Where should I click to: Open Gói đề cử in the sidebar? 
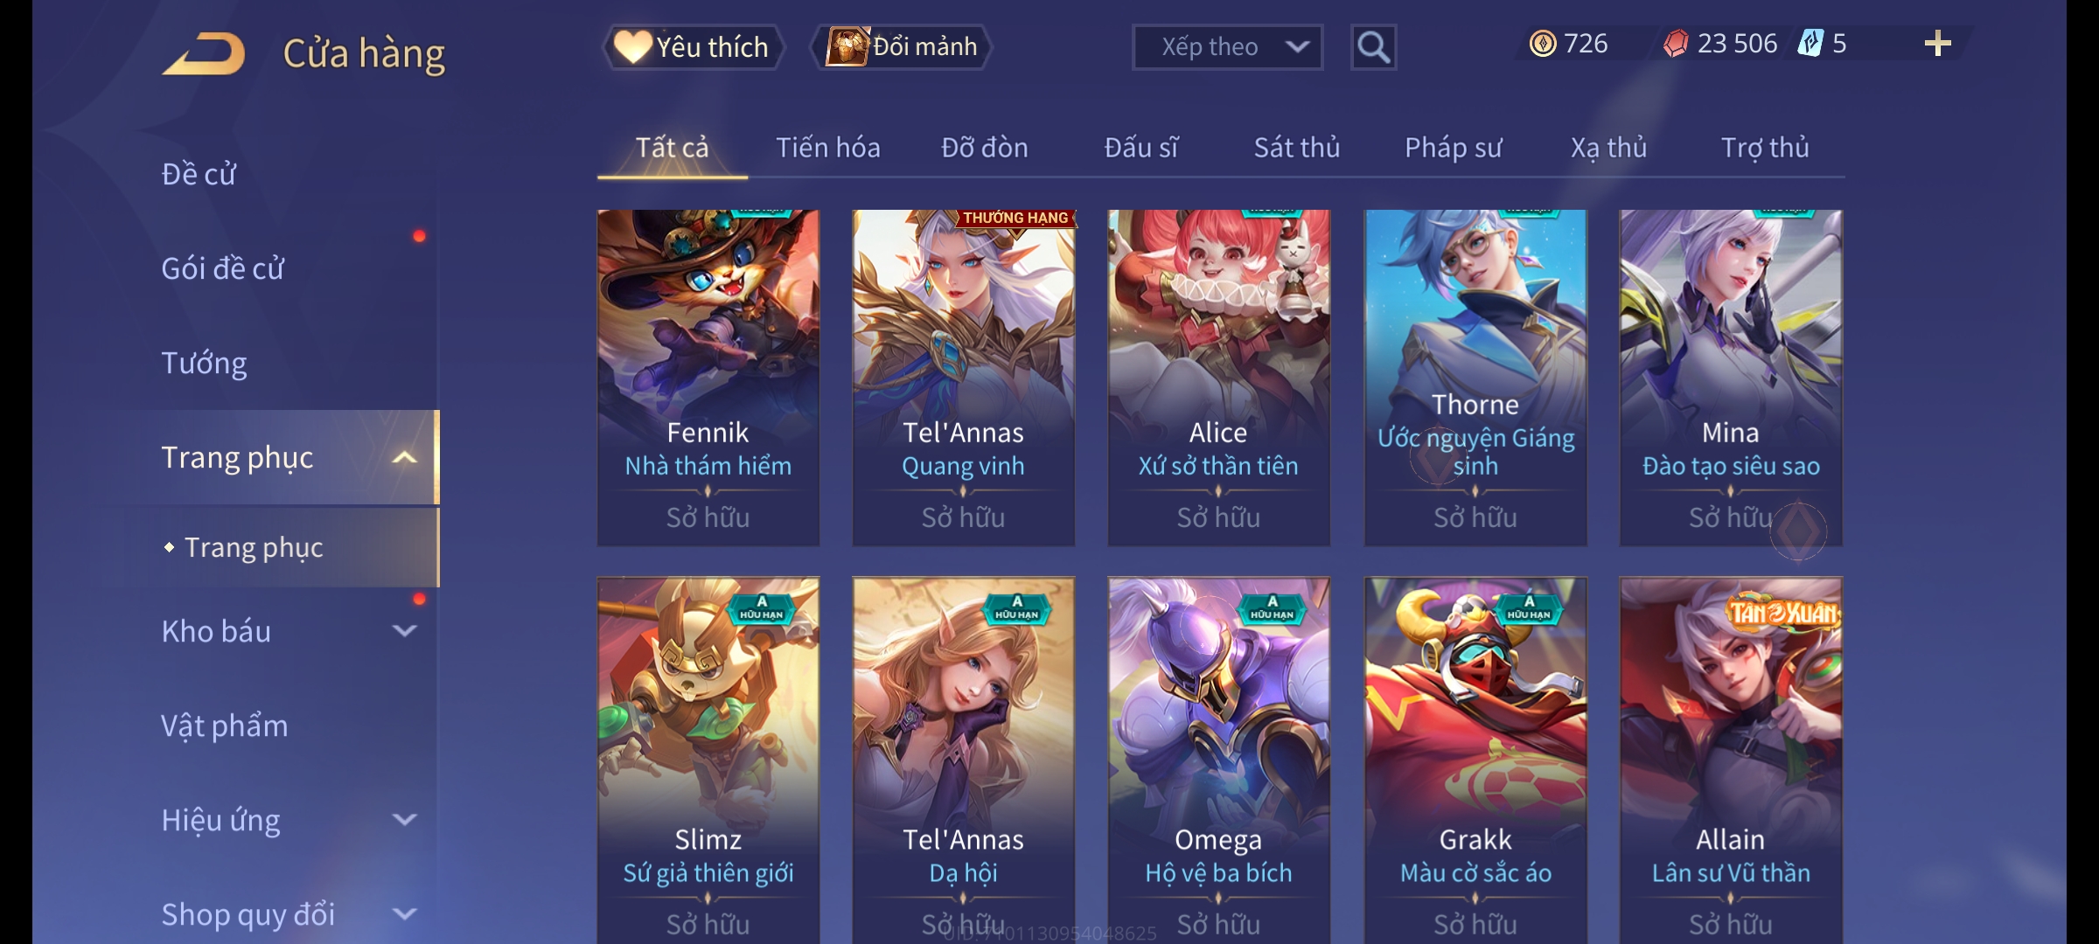tap(222, 268)
